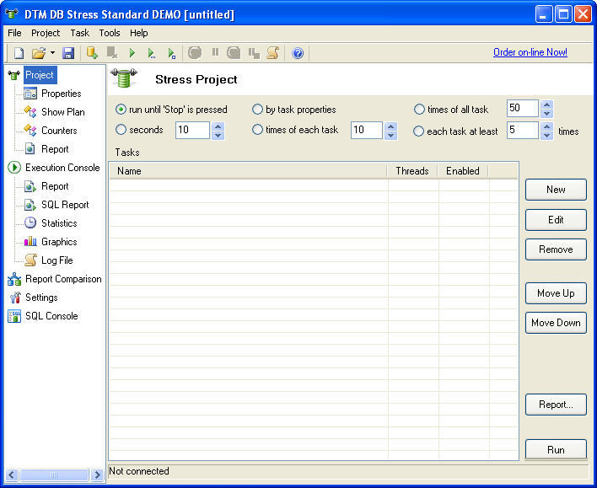The image size is (597, 488).
Task: Click the Execution Console green play icon
Action: click(x=14, y=168)
